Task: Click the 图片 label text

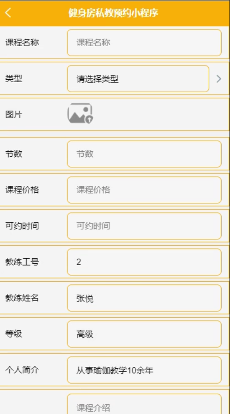Action: click(14, 114)
